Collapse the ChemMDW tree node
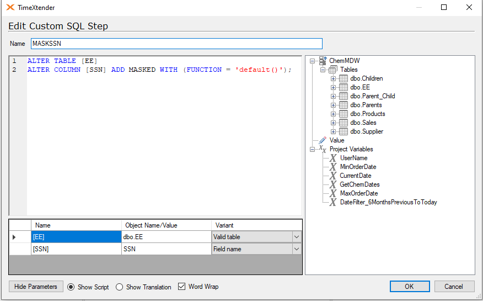Screen dimensions: 483x301 [312, 61]
